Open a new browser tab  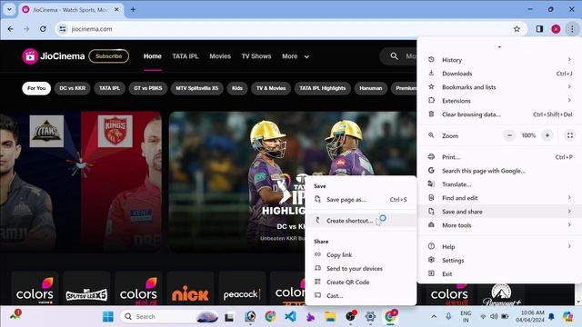point(133,10)
